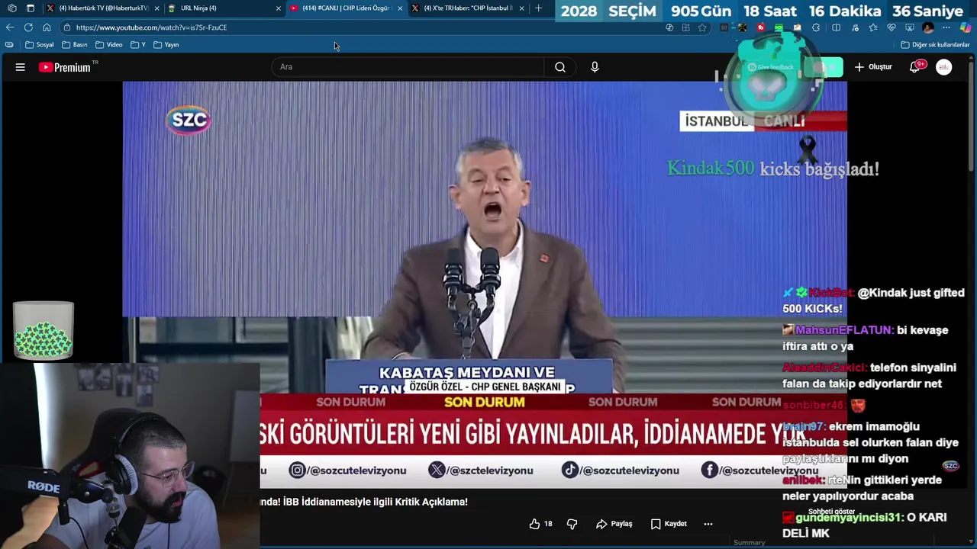Open more actions three-dot menu under video
This screenshot has width=977, height=549.
(x=708, y=524)
